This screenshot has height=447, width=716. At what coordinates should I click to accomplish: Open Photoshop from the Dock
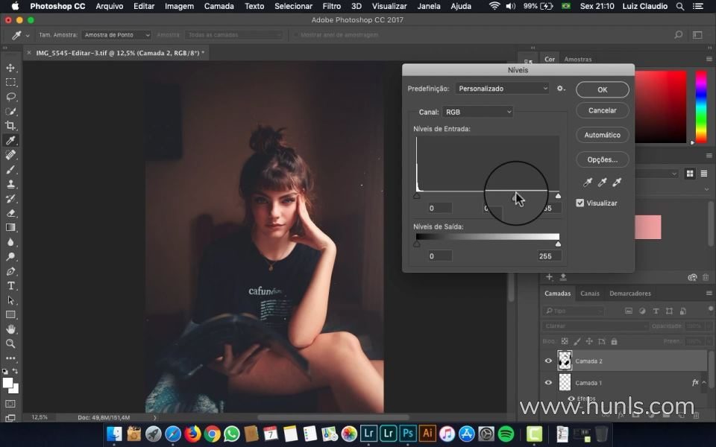pyautogui.click(x=408, y=434)
